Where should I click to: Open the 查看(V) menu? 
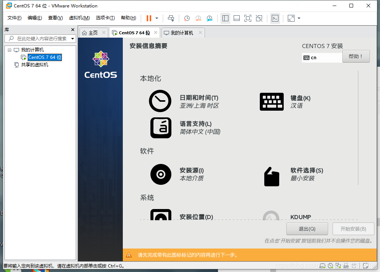tap(55, 18)
